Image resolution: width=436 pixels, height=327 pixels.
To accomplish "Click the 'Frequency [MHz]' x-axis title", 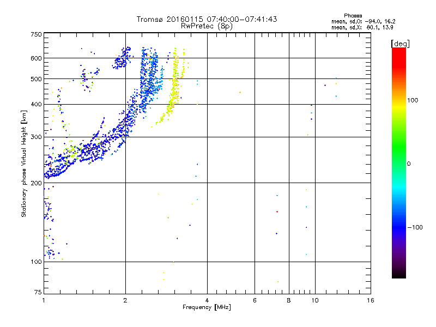I will [x=207, y=307].
